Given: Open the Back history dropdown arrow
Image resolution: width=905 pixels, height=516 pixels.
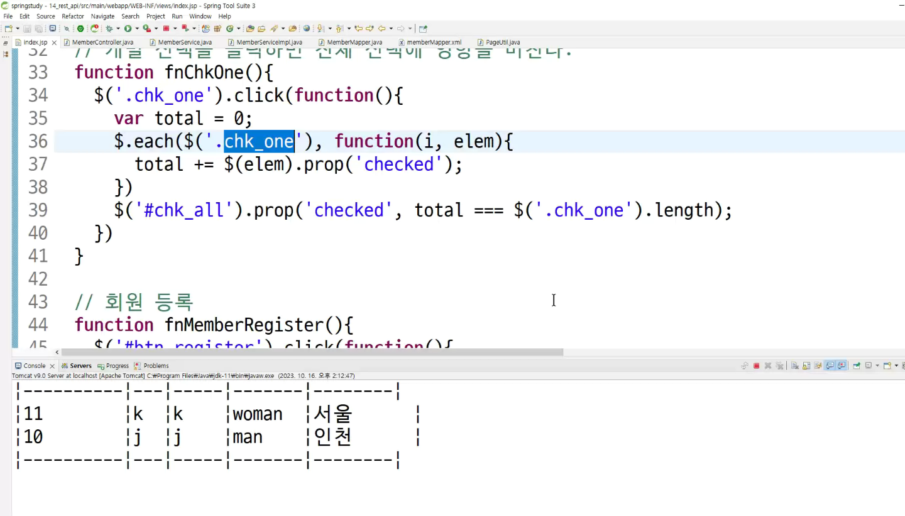Looking at the screenshot, I should point(390,28).
